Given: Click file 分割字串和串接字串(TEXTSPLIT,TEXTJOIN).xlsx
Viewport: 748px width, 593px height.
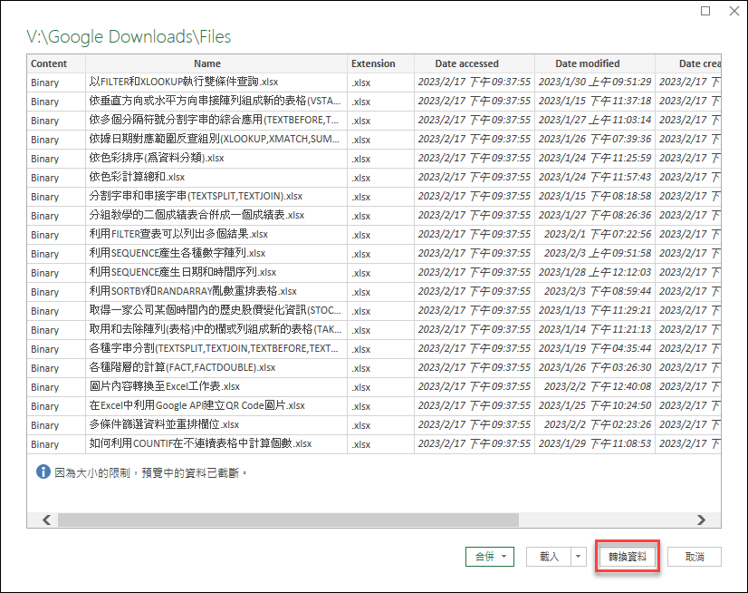Looking at the screenshot, I should coord(196,197).
